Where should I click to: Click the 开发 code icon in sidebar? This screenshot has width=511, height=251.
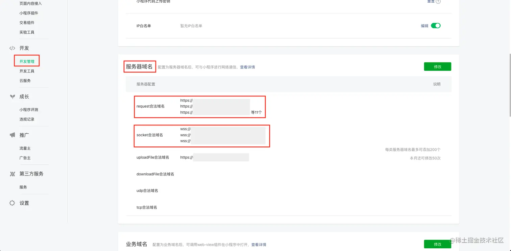click(x=12, y=48)
